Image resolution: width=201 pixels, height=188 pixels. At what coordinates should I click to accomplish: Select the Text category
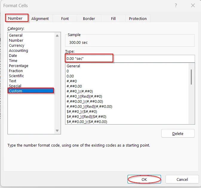click(x=31, y=81)
